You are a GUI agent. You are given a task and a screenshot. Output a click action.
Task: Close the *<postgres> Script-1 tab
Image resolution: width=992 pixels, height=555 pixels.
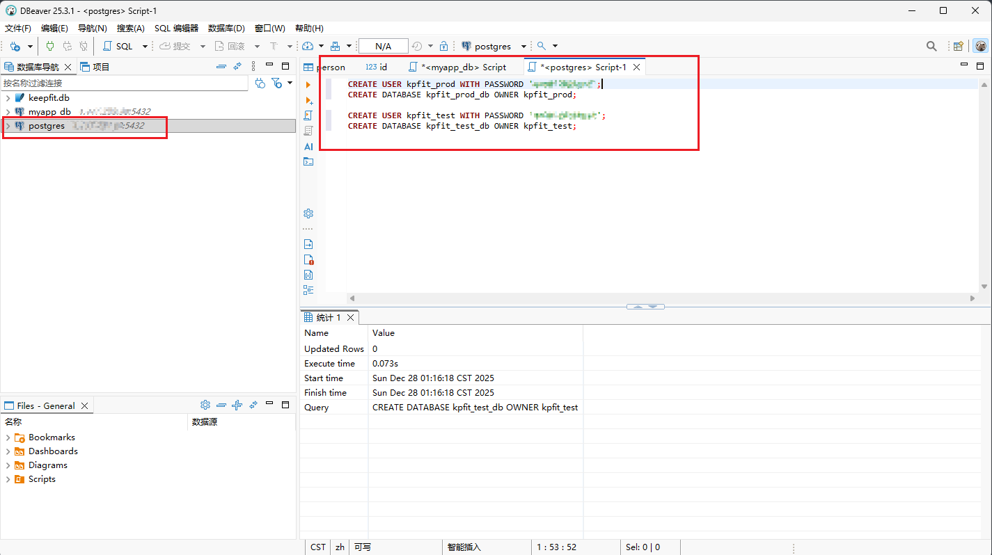[x=636, y=67]
